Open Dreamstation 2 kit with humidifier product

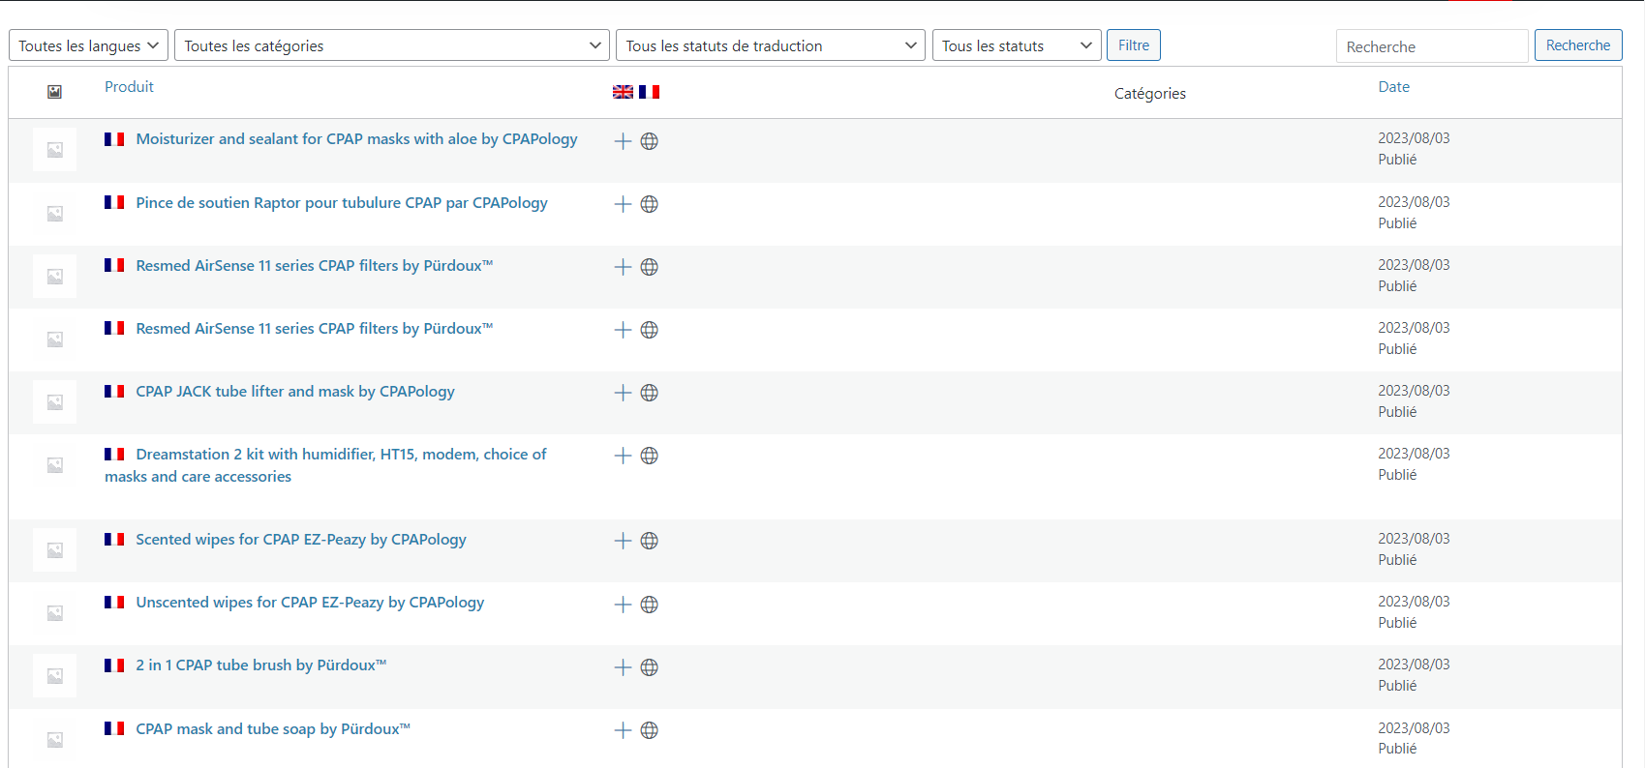325,465
